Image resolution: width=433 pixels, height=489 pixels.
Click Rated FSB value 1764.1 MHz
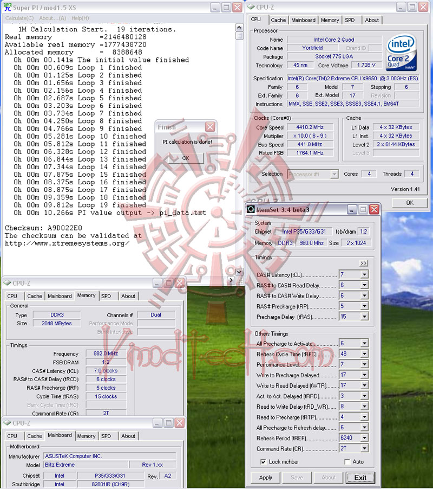pyautogui.click(x=310, y=153)
